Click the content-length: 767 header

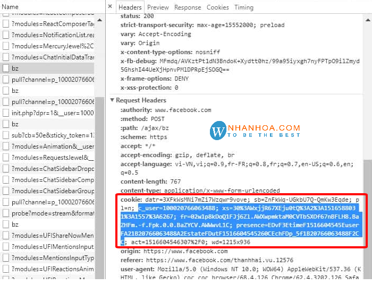150,182
